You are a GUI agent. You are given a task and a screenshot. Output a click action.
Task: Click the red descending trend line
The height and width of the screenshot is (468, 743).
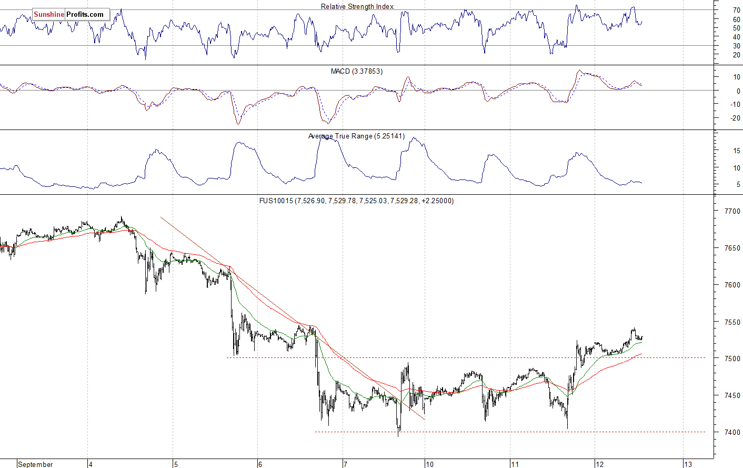pos(292,318)
